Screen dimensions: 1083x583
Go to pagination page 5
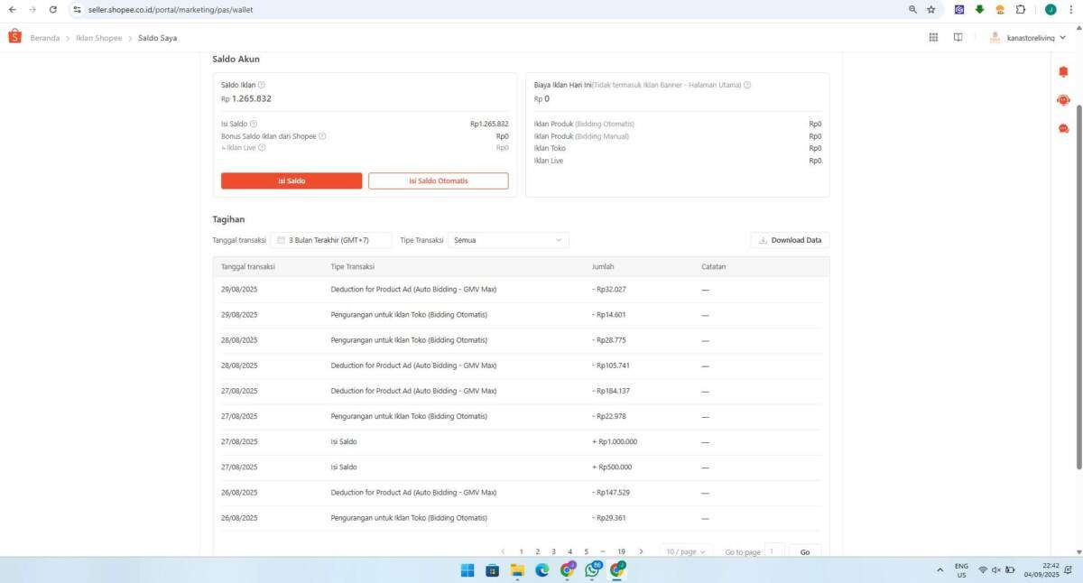coord(586,551)
